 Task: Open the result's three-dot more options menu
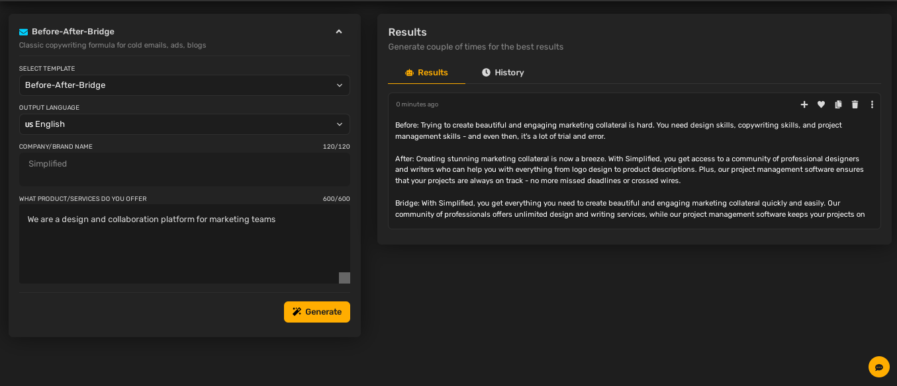click(x=872, y=104)
